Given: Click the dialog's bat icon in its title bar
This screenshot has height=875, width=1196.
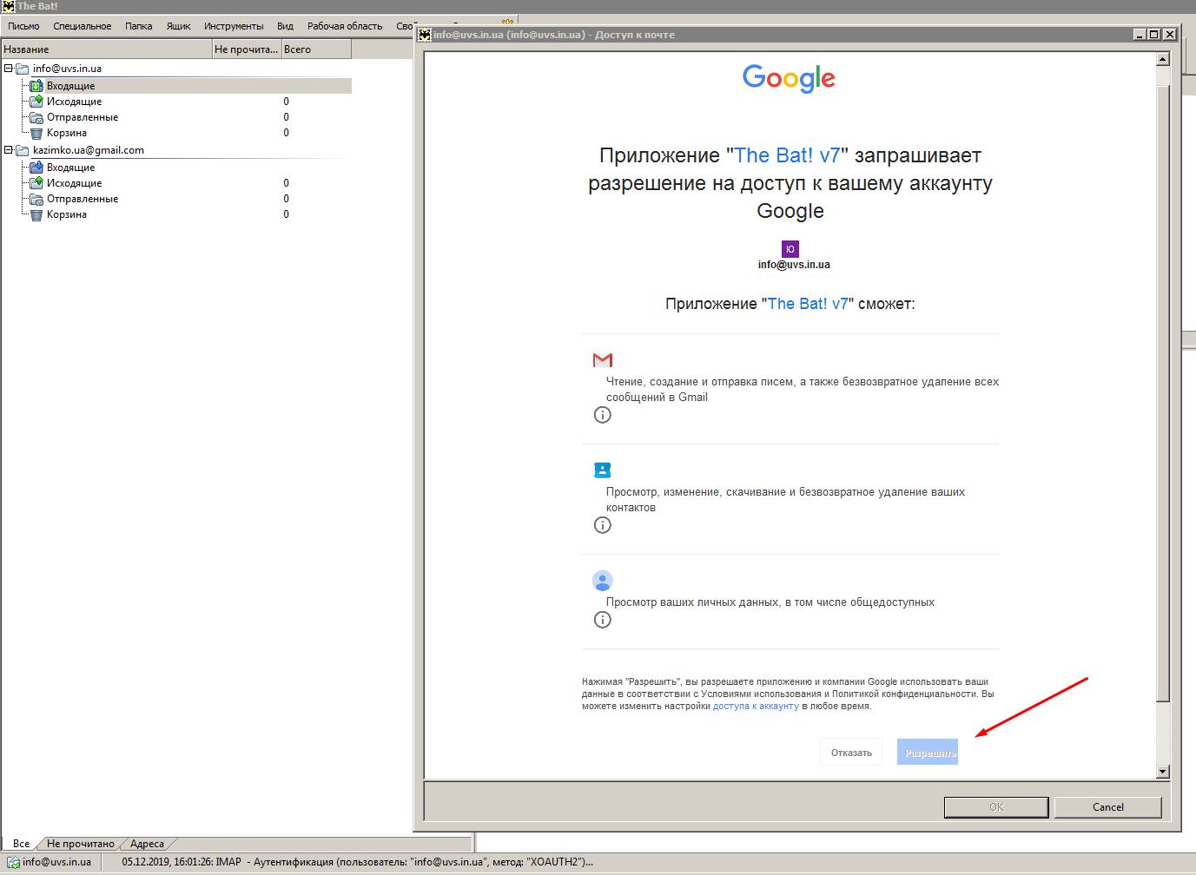Looking at the screenshot, I should click(x=425, y=35).
